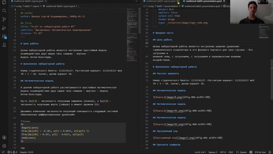Click the left editor minimap
Image resolution: width=273 pixels, height=154 pixels.
click(132, 35)
